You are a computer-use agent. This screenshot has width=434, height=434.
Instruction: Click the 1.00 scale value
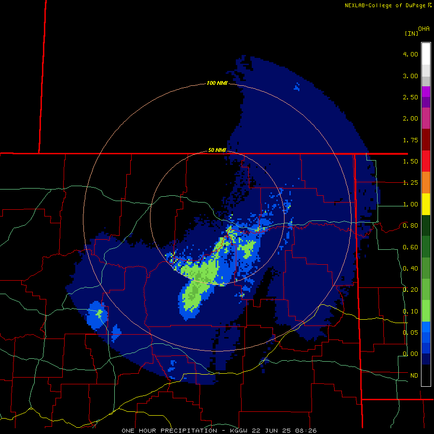410,204
